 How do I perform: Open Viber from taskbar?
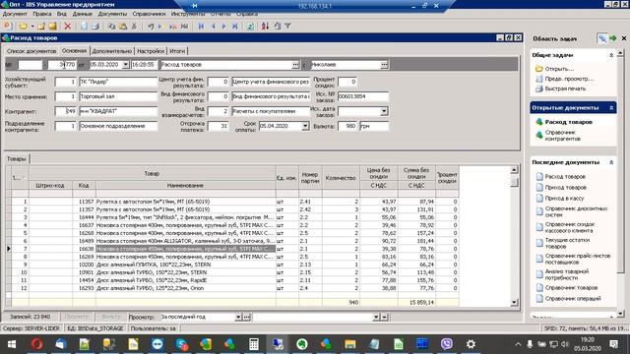(446, 344)
